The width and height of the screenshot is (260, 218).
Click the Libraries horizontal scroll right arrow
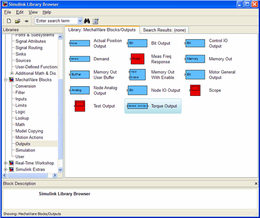(x=55, y=175)
